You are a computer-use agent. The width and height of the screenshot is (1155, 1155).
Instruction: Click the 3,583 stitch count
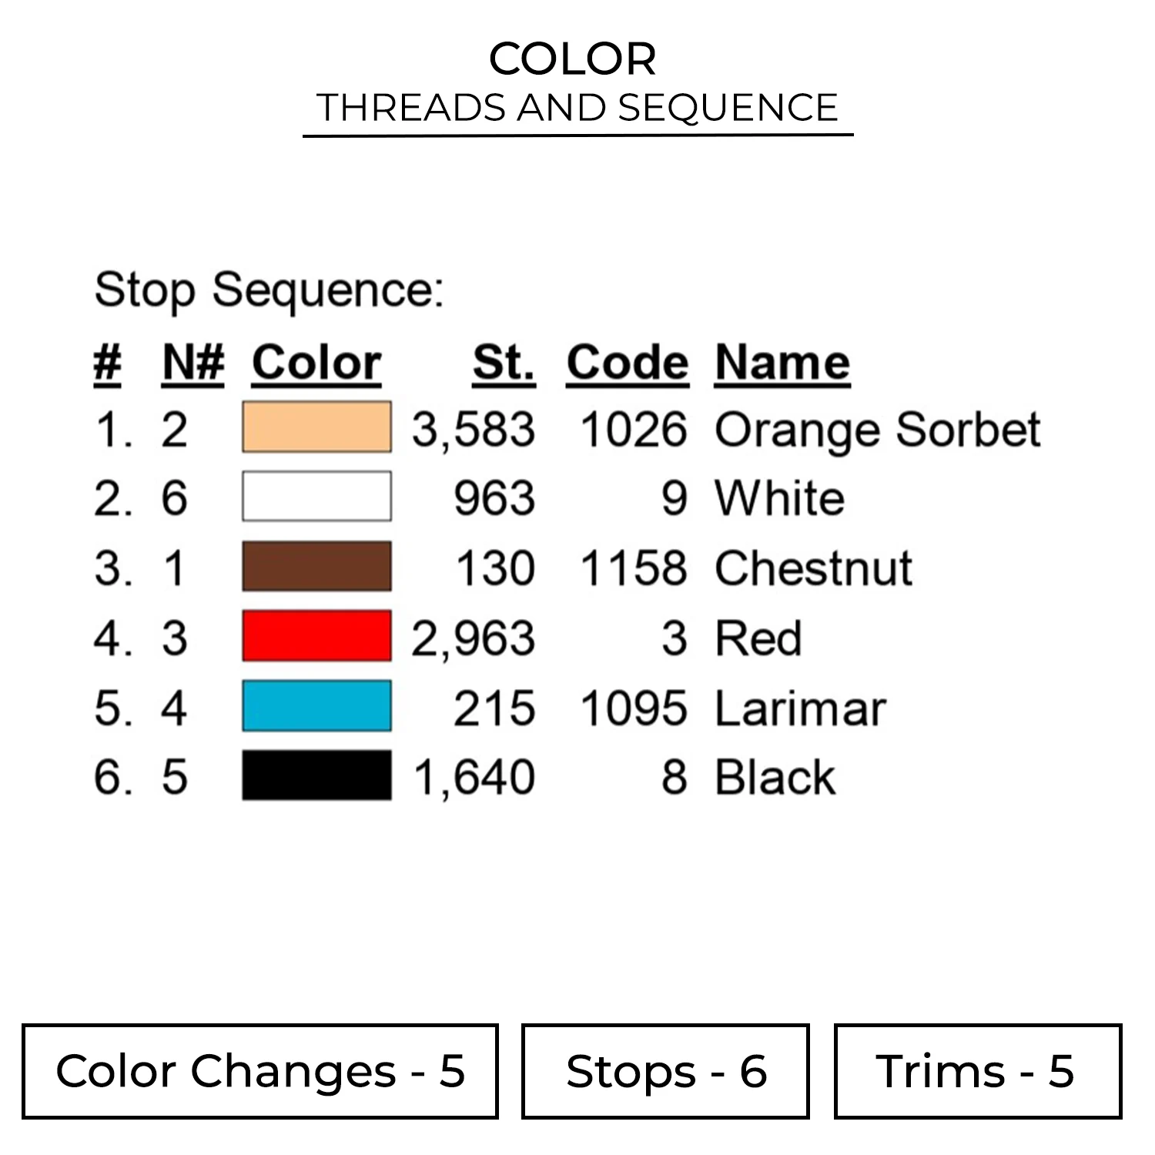474,430
